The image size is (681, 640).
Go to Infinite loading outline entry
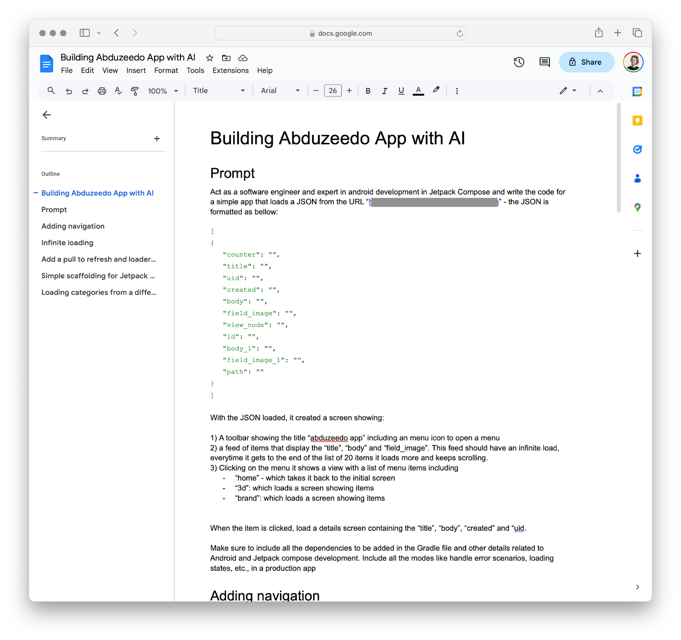click(67, 243)
